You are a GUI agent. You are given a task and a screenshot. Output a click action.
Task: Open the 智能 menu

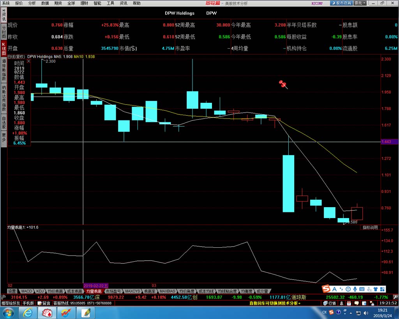(x=97, y=3)
